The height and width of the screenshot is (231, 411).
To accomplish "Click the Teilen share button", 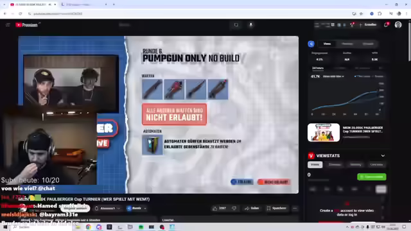I will [x=252, y=208].
